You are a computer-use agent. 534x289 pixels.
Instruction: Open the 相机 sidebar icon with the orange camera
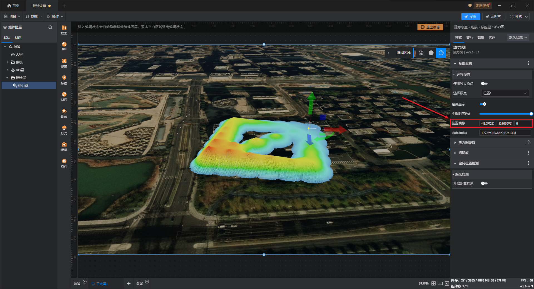(64, 146)
